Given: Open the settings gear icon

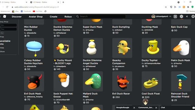Looking at the screenshot, I should point(193,16).
